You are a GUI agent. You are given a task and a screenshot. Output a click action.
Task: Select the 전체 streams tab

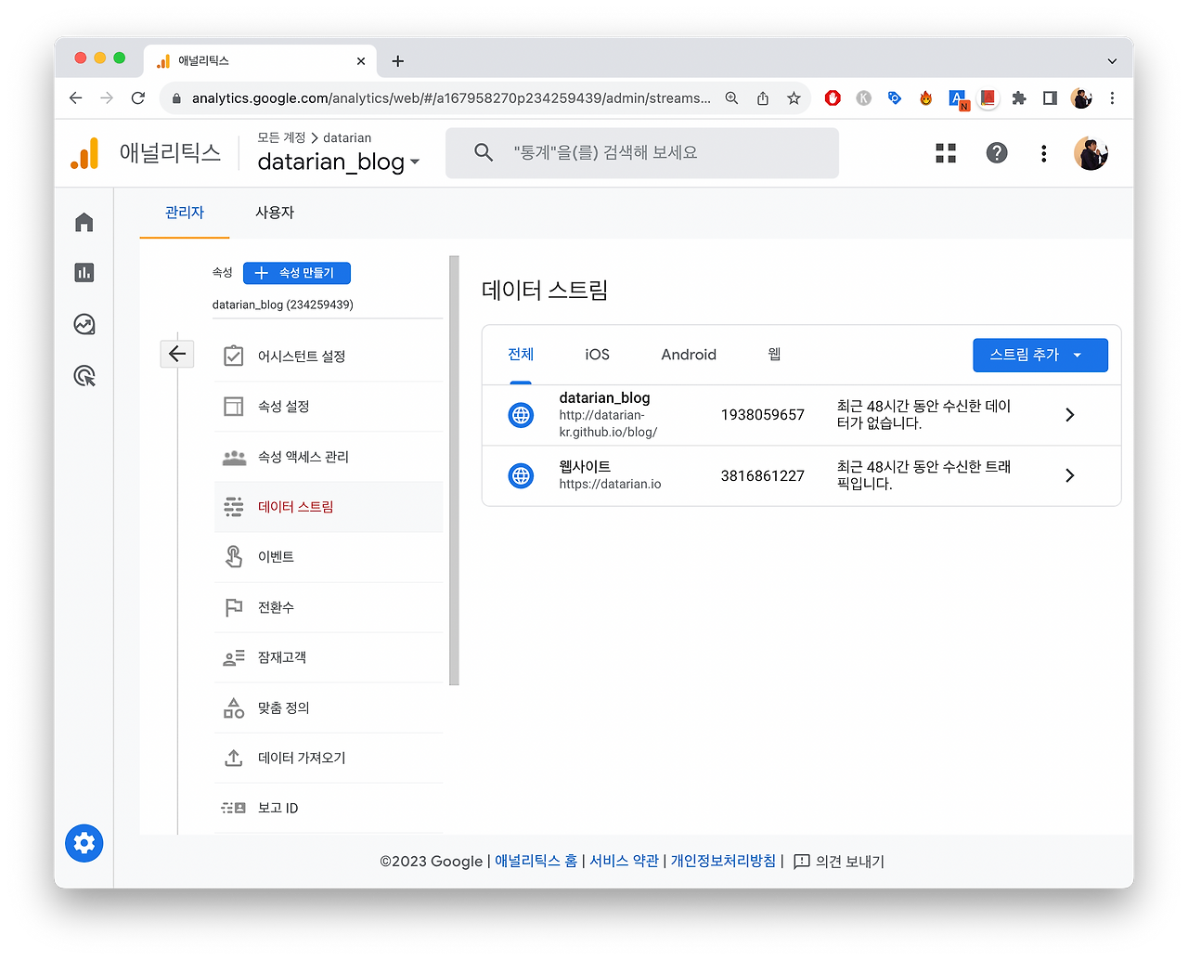521,355
